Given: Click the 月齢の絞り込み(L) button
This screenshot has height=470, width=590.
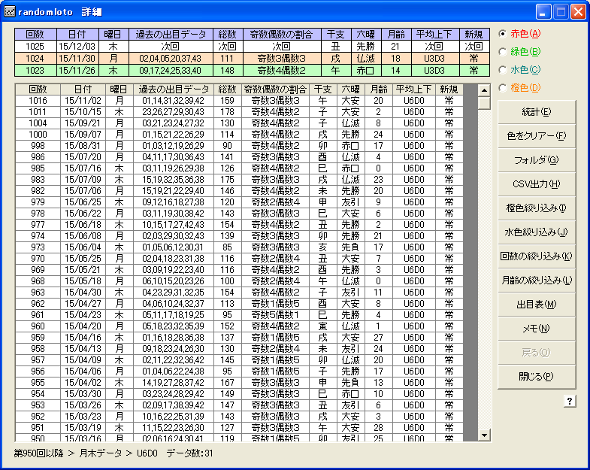Looking at the screenshot, I should [x=537, y=280].
